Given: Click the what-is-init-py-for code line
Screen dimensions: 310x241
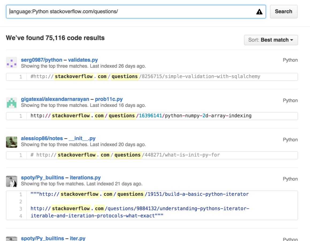Looking at the screenshot, I should [125, 155].
